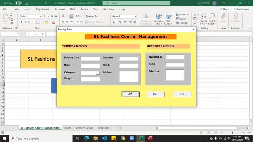The image size is (253, 142).
Task: Click the Exit button in Booking Form
Action: [182, 94]
